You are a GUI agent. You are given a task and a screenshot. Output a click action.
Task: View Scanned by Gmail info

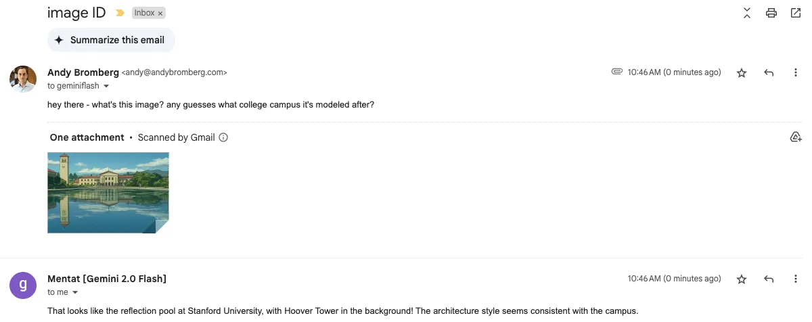pos(223,137)
